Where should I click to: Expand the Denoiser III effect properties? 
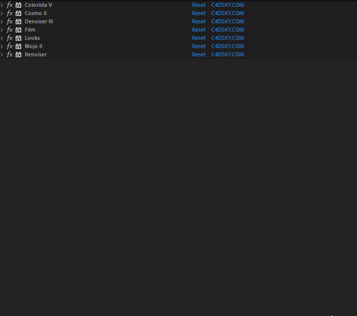coord(2,21)
